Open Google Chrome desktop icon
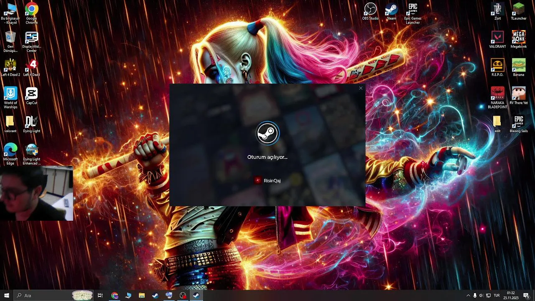The height and width of the screenshot is (301, 535). (x=31, y=13)
